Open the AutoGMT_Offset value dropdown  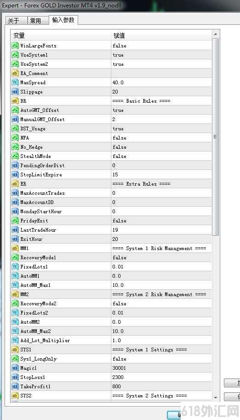tap(161, 110)
